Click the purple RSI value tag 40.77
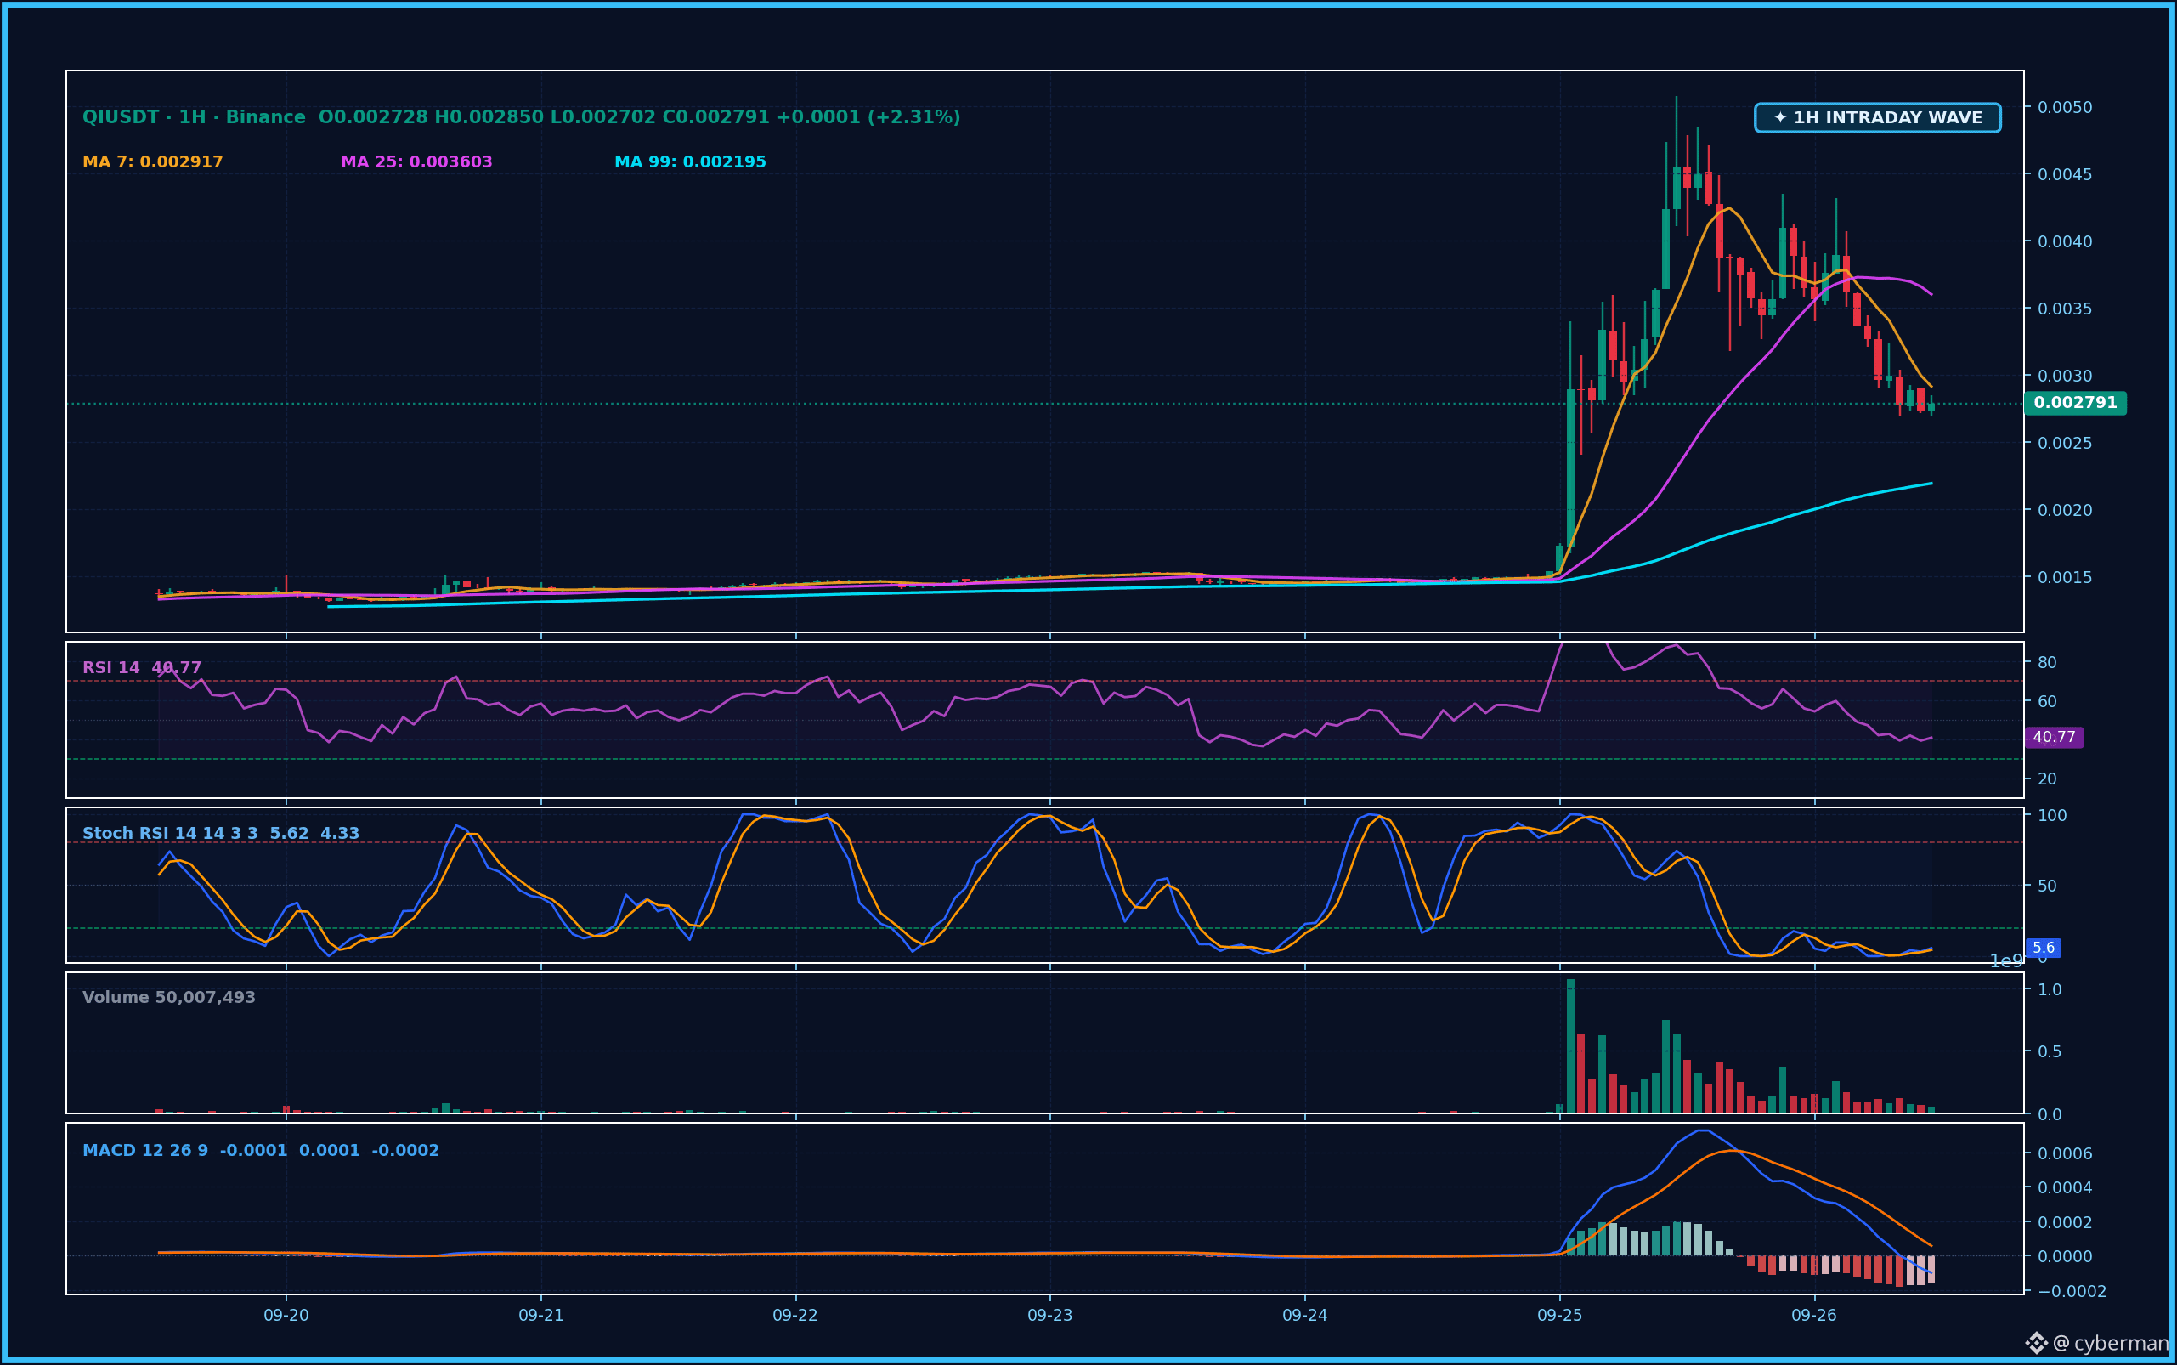 tap(2055, 737)
